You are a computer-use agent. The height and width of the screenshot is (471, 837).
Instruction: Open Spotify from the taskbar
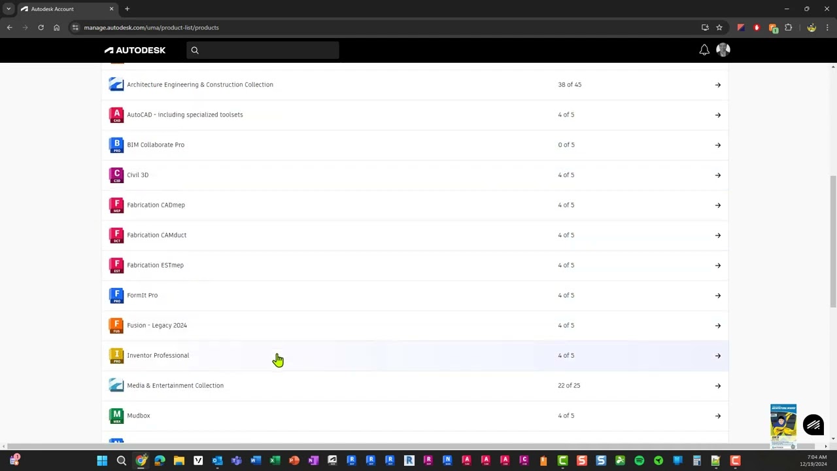[x=639, y=461]
